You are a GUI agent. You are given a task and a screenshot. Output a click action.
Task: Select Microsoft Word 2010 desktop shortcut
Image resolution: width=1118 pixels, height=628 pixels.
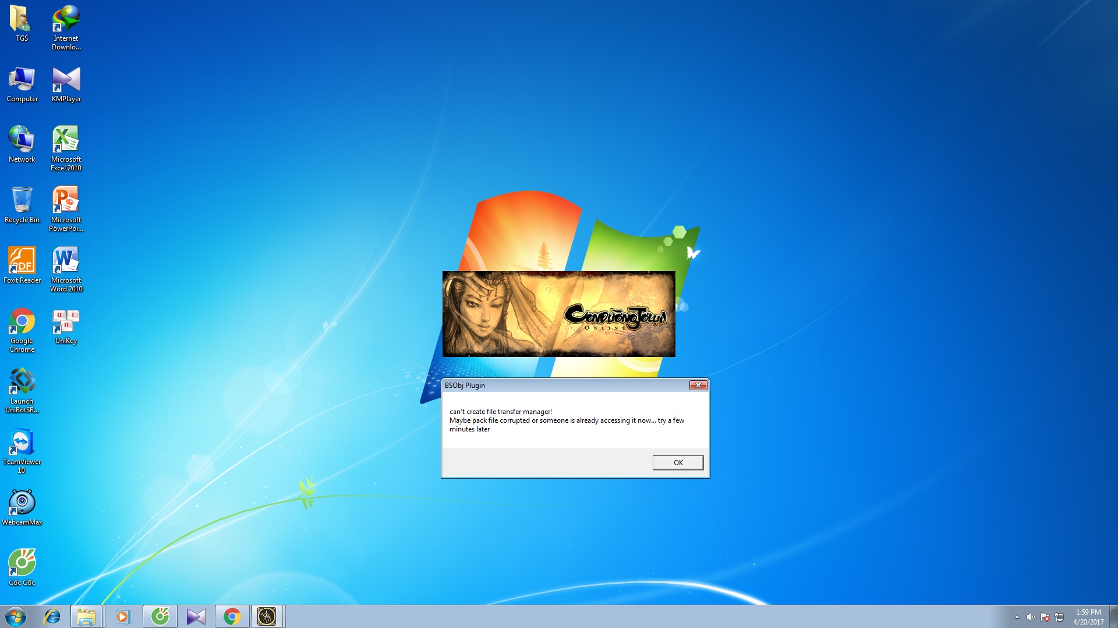66,269
